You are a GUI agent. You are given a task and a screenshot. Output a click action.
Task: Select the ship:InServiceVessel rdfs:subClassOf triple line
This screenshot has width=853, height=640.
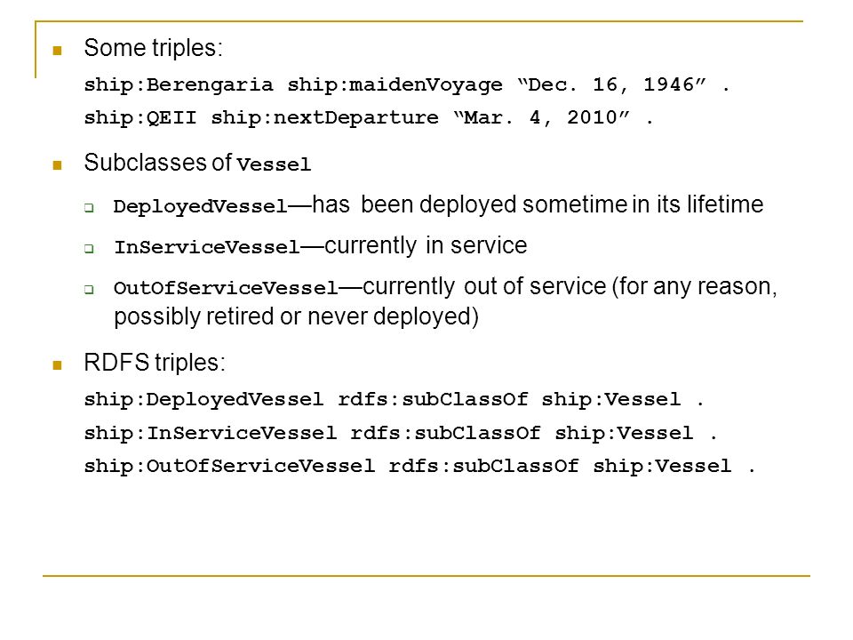click(x=401, y=434)
